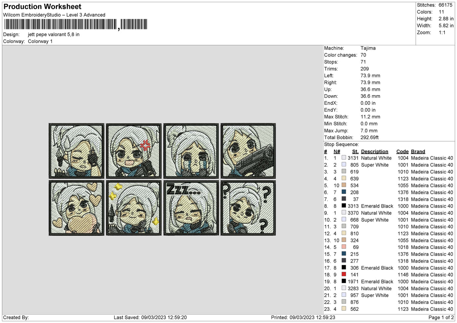Click the 'Colorway 1' value

click(40, 41)
